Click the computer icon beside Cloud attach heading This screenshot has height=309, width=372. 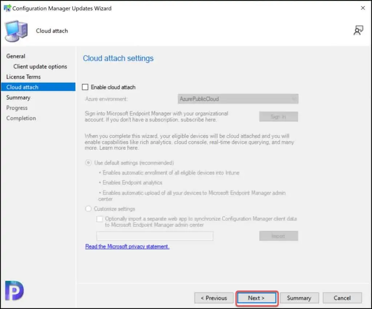(x=16, y=31)
